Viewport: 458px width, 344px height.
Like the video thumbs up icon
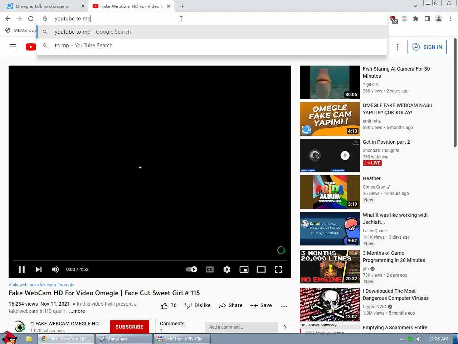click(x=164, y=306)
